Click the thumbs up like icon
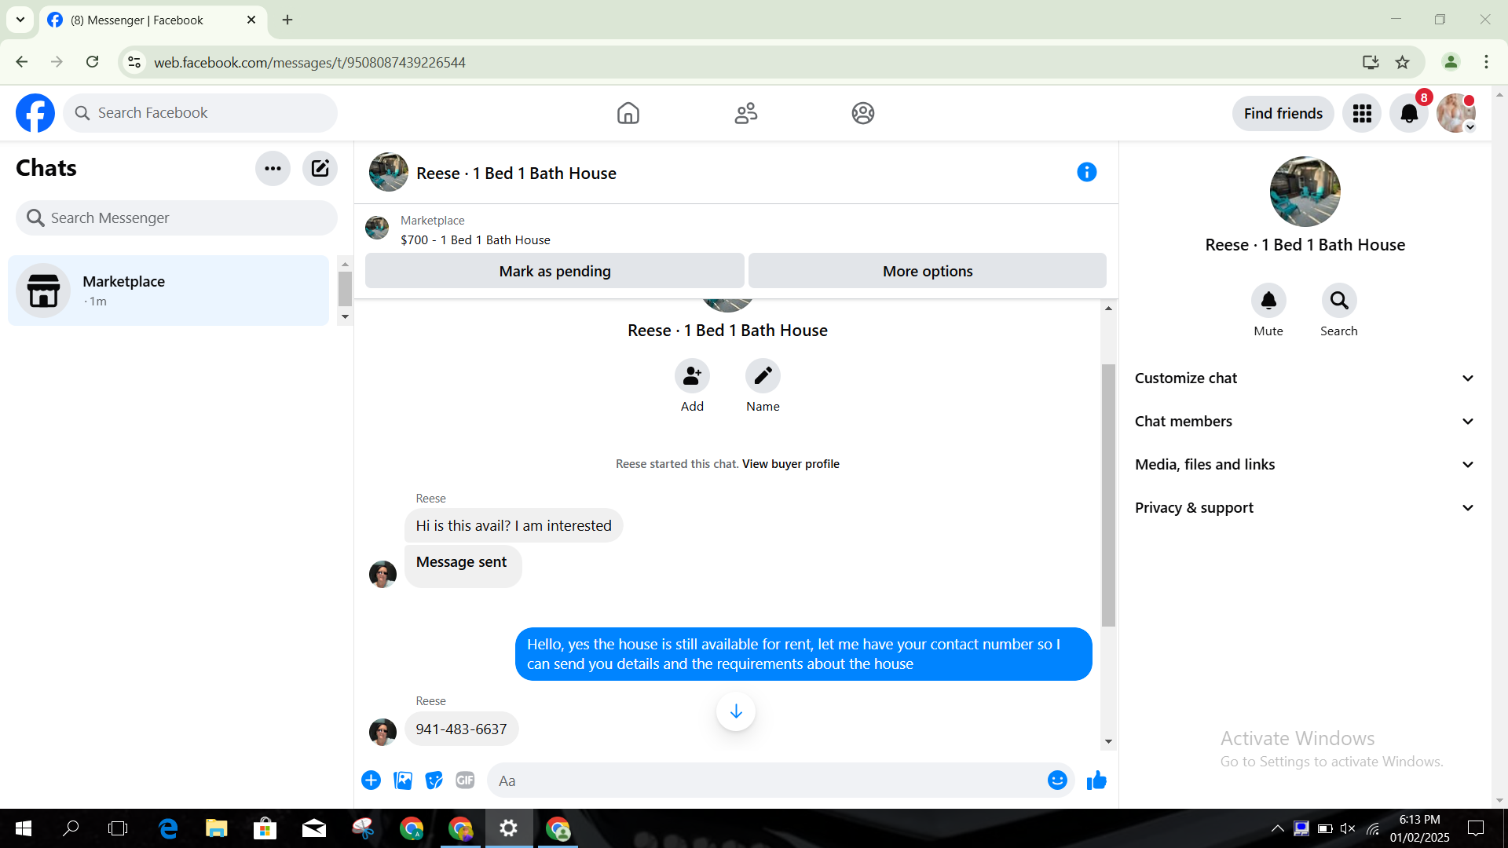Screen dimensions: 1508x848 pos(1096,780)
